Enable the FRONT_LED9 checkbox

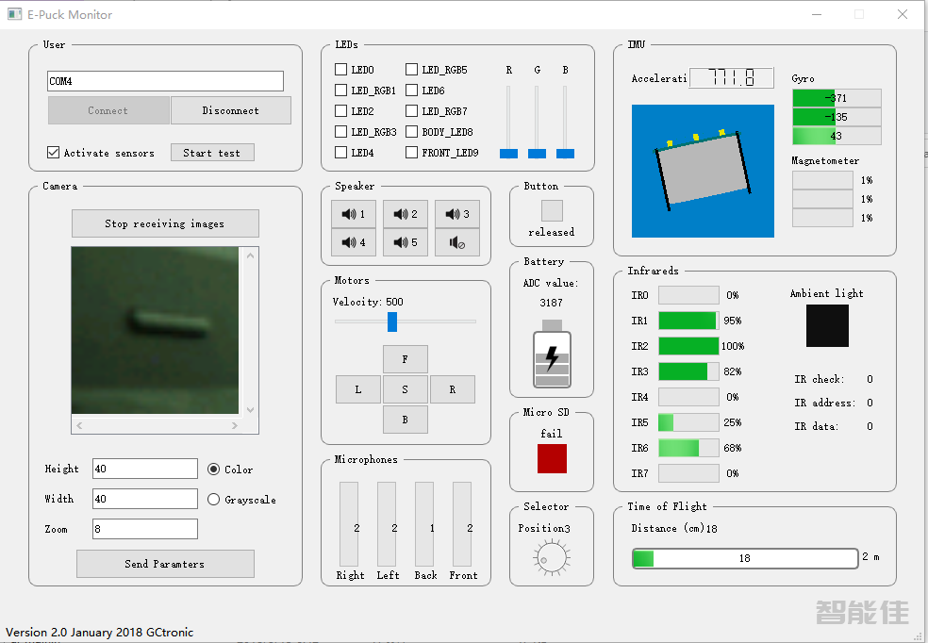click(x=413, y=153)
